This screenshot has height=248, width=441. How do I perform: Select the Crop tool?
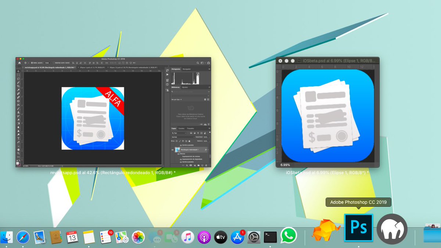pos(18,86)
